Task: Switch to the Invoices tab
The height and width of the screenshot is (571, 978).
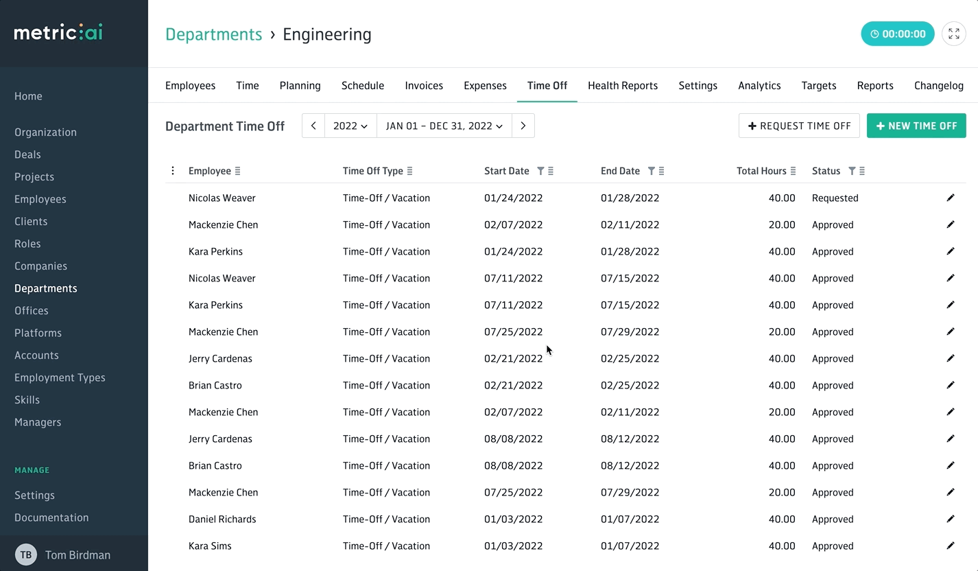Action: click(424, 86)
